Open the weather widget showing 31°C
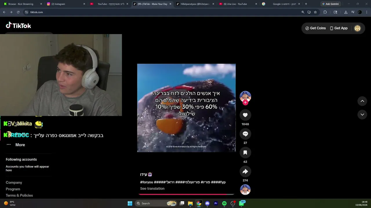Screen dimensions: 371x208 (x=10, y=203)
